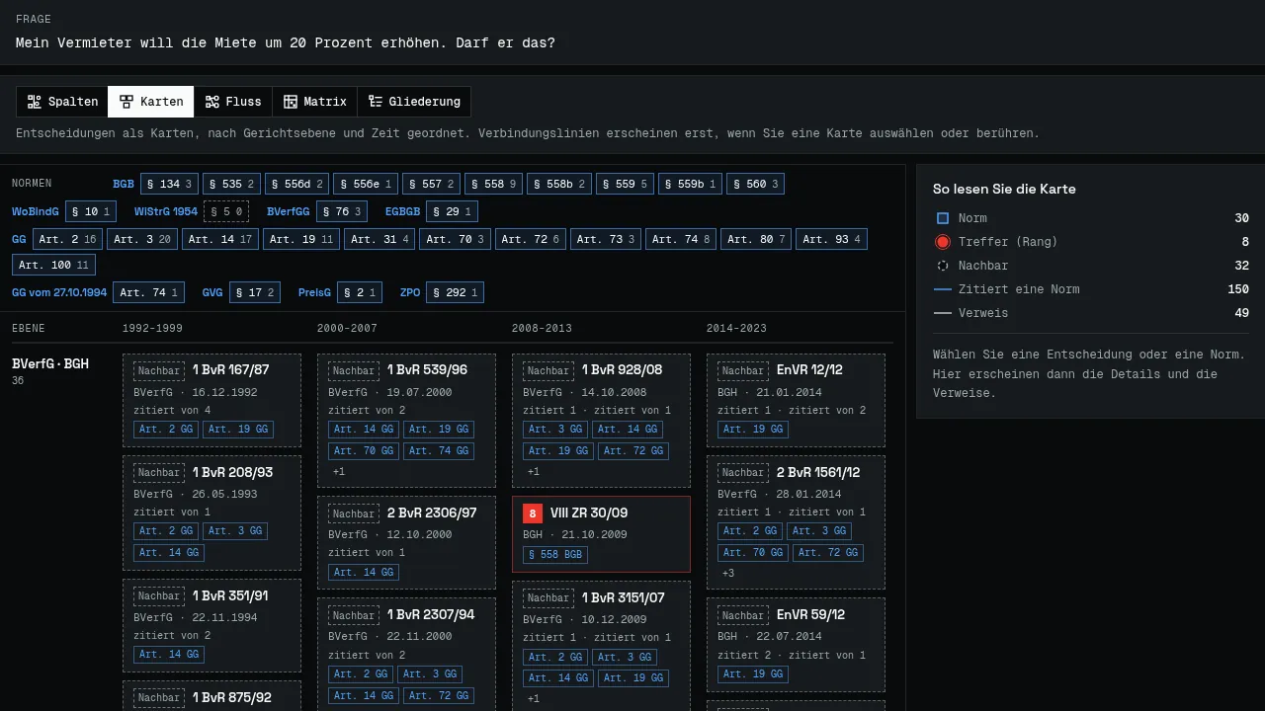Image resolution: width=1265 pixels, height=711 pixels.
Task: Select norm chip § 559 with count 5
Action: 625,184
